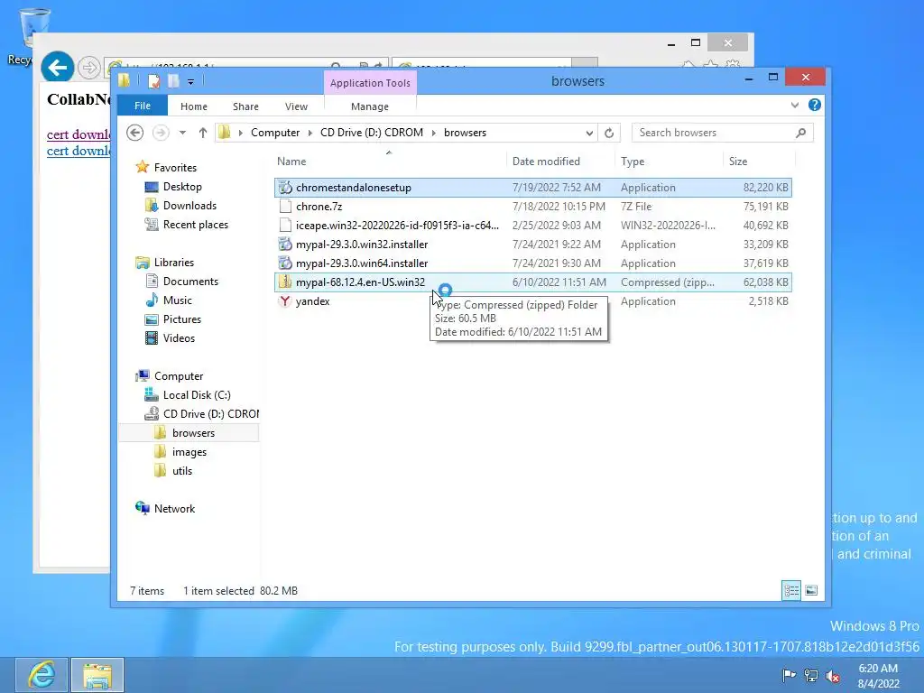
Task: Select Computer in the navigation pane
Action: click(x=179, y=376)
